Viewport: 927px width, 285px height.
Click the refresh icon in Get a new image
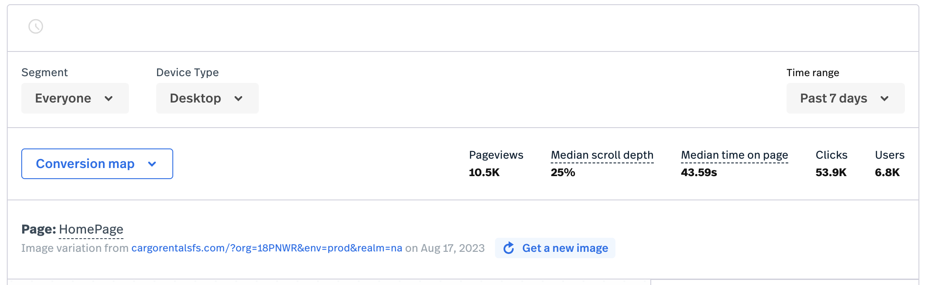[509, 248]
